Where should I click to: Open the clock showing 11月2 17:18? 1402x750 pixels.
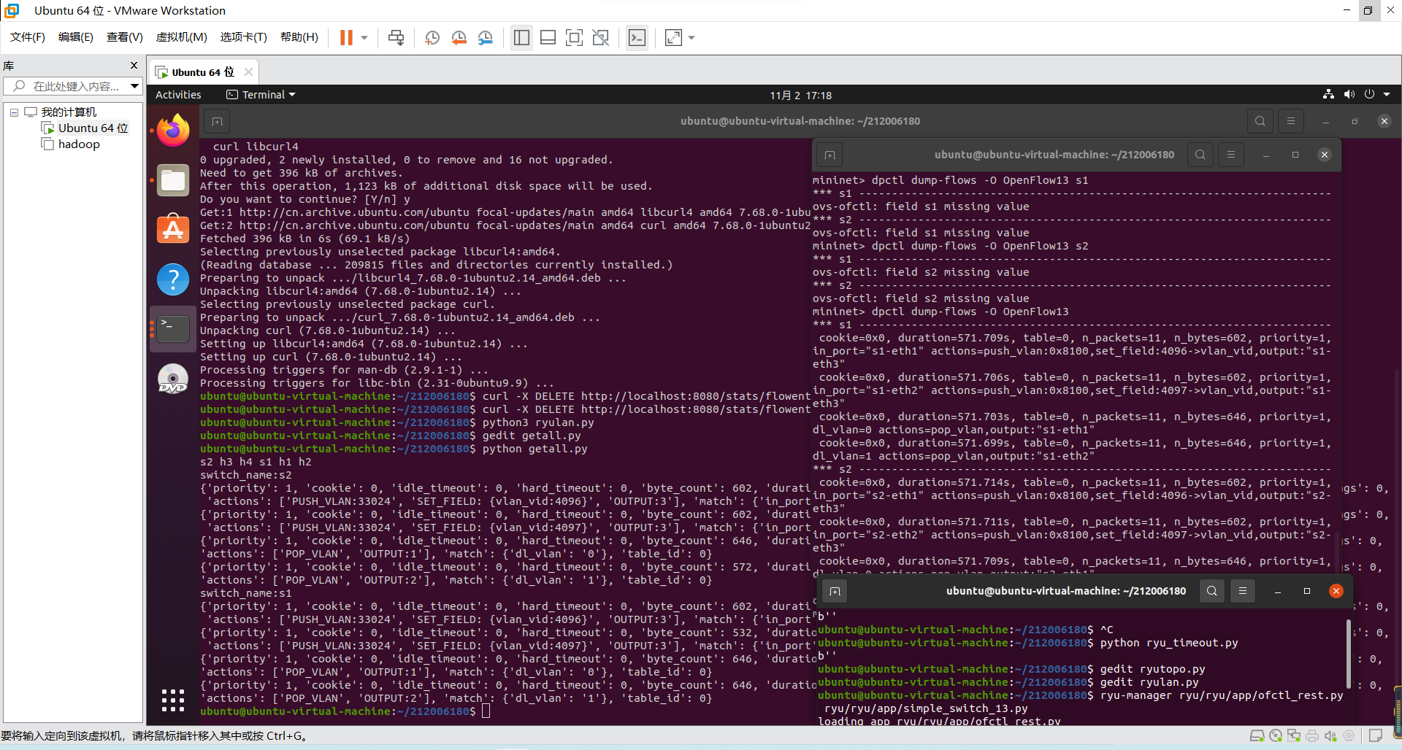(800, 96)
